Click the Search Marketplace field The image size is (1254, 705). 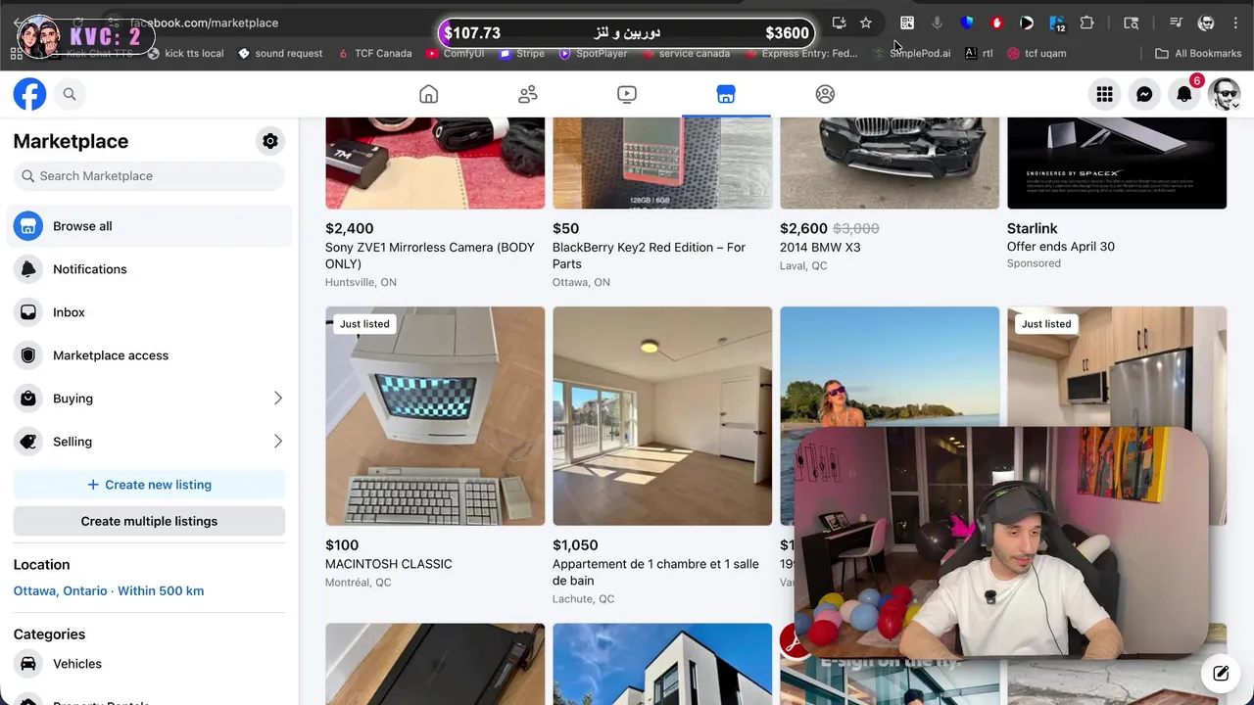tap(149, 176)
